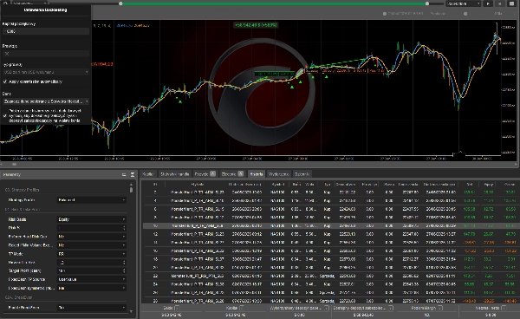Image resolution: width=520 pixels, height=319 pixels.
Task: Click the end handle of the backtest period slider
Action: click(x=427, y=3)
